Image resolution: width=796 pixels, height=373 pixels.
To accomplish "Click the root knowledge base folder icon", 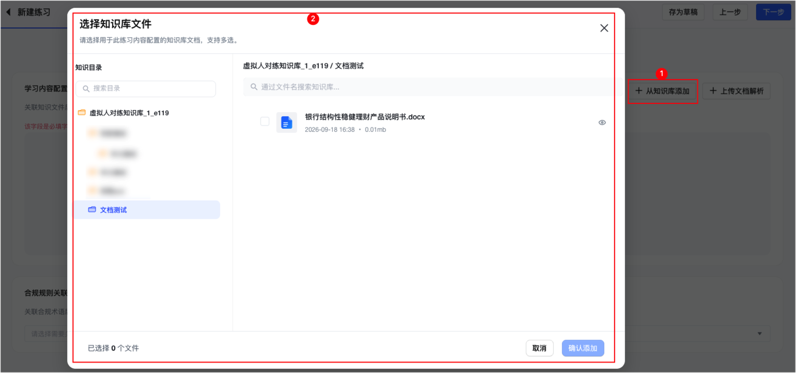I will (81, 113).
